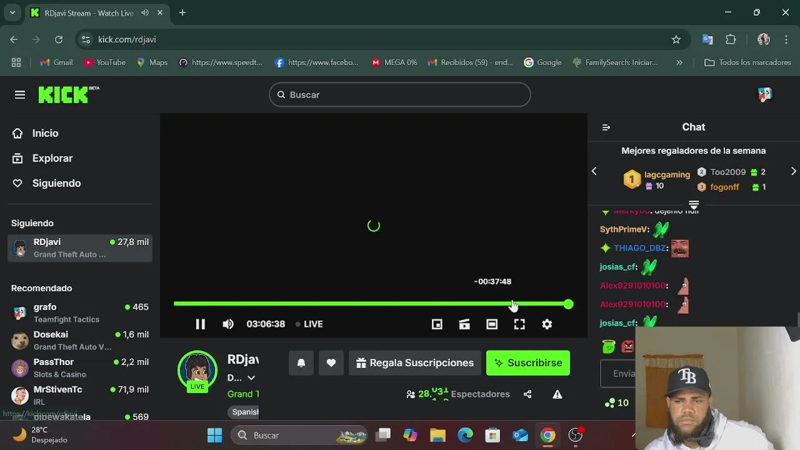Image resolution: width=800 pixels, height=450 pixels.
Task: Toggle follow heart for RDjavi
Action: 331,363
